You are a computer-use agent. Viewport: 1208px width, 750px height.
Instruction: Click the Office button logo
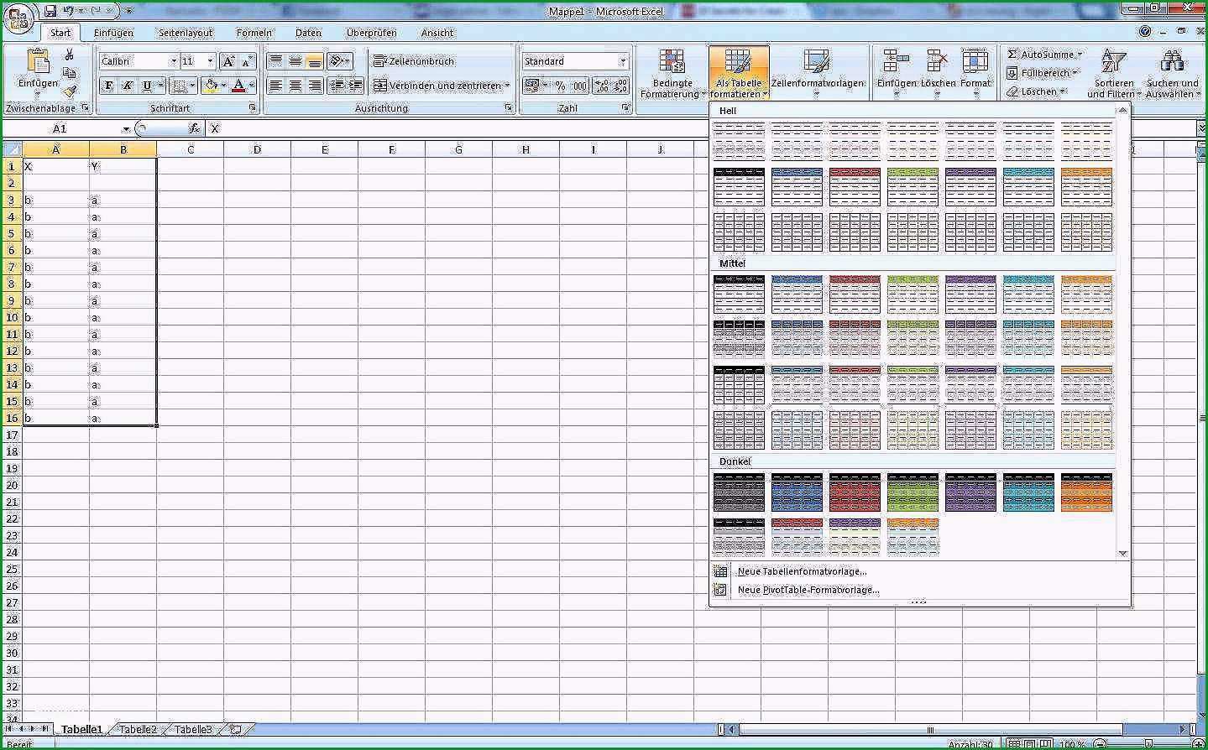click(x=19, y=18)
